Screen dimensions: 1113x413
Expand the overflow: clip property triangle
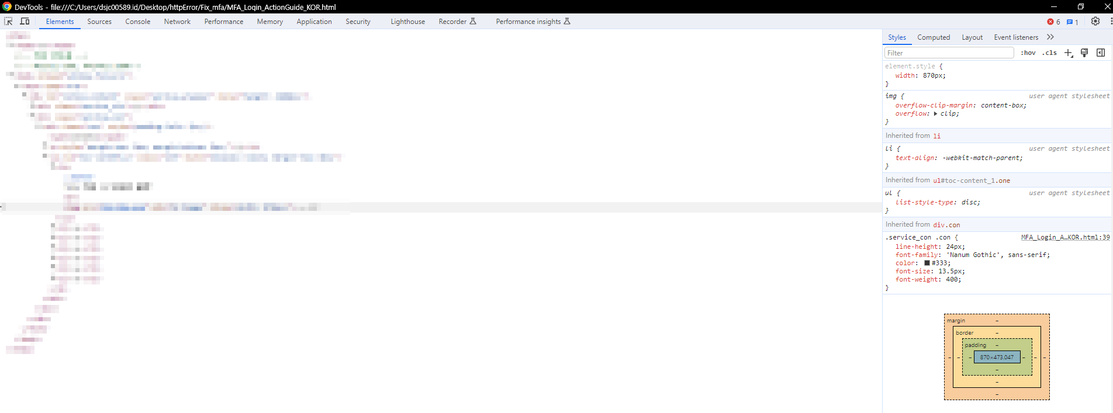[935, 114]
